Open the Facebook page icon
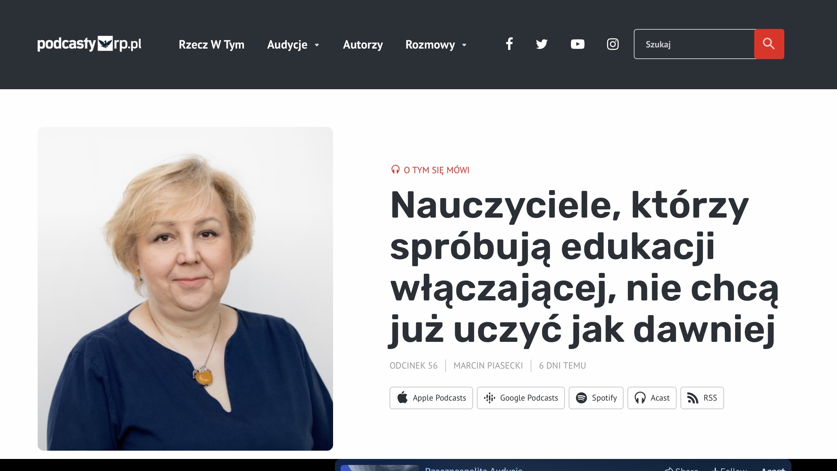The width and height of the screenshot is (837, 471). [x=509, y=44]
